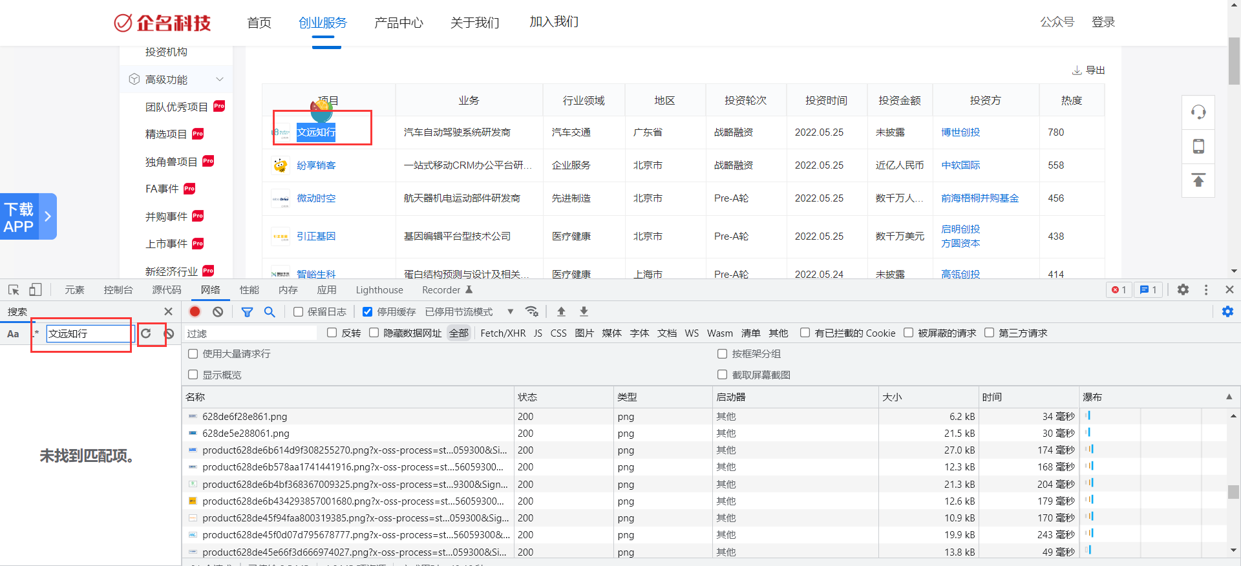Toggle the device toolbar icon in DevTools
This screenshot has width=1241, height=566.
click(36, 290)
